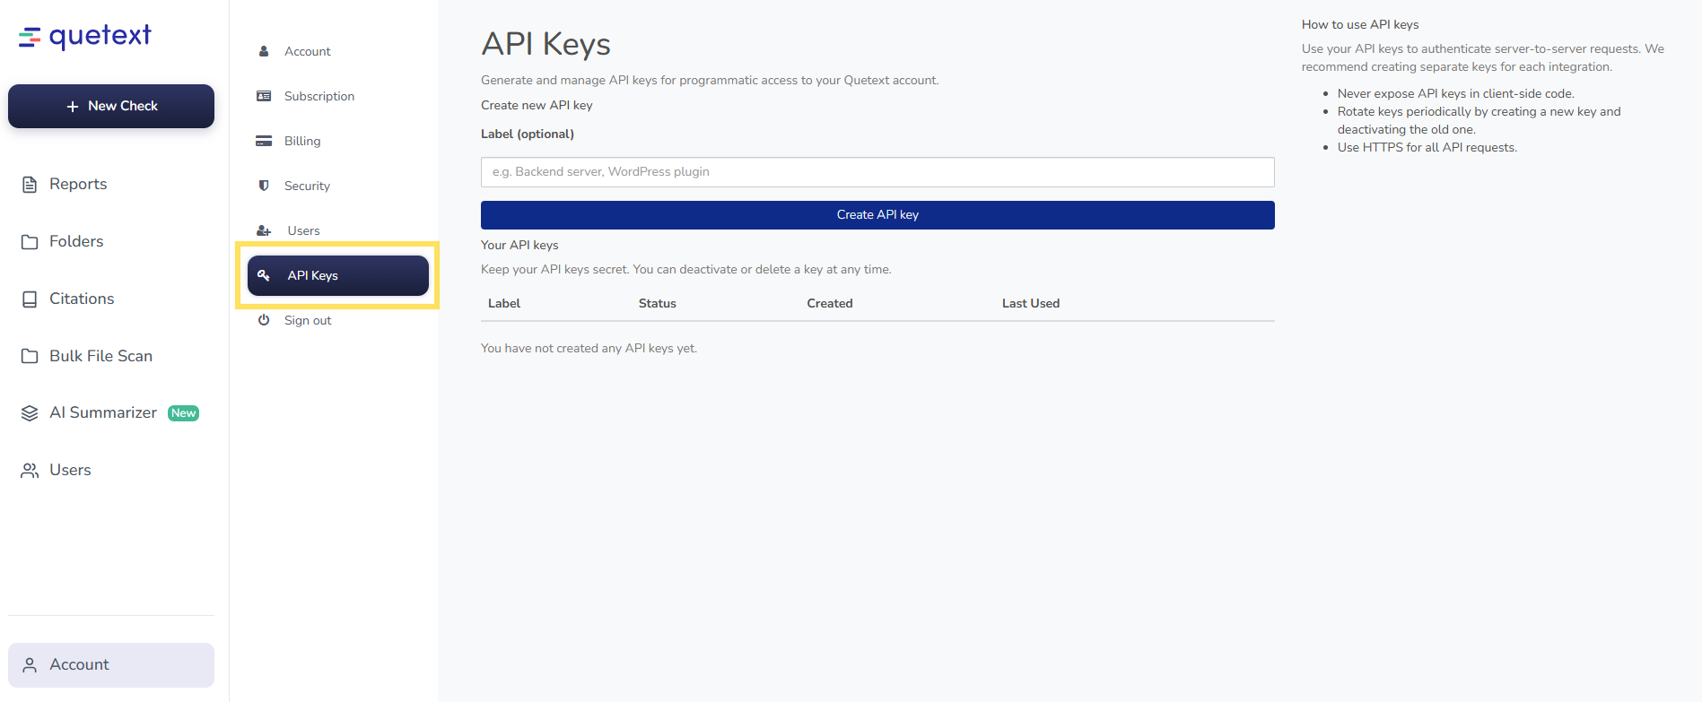Click the Sign out power icon
The height and width of the screenshot is (702, 1702).
[x=264, y=320]
